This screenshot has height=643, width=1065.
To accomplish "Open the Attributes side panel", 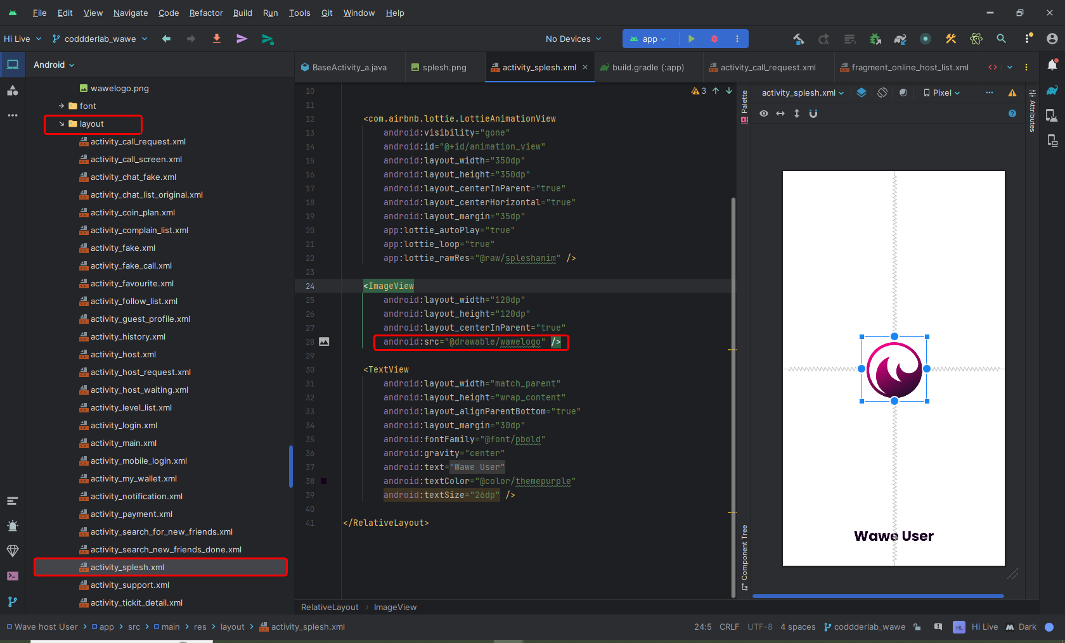I will [1032, 111].
